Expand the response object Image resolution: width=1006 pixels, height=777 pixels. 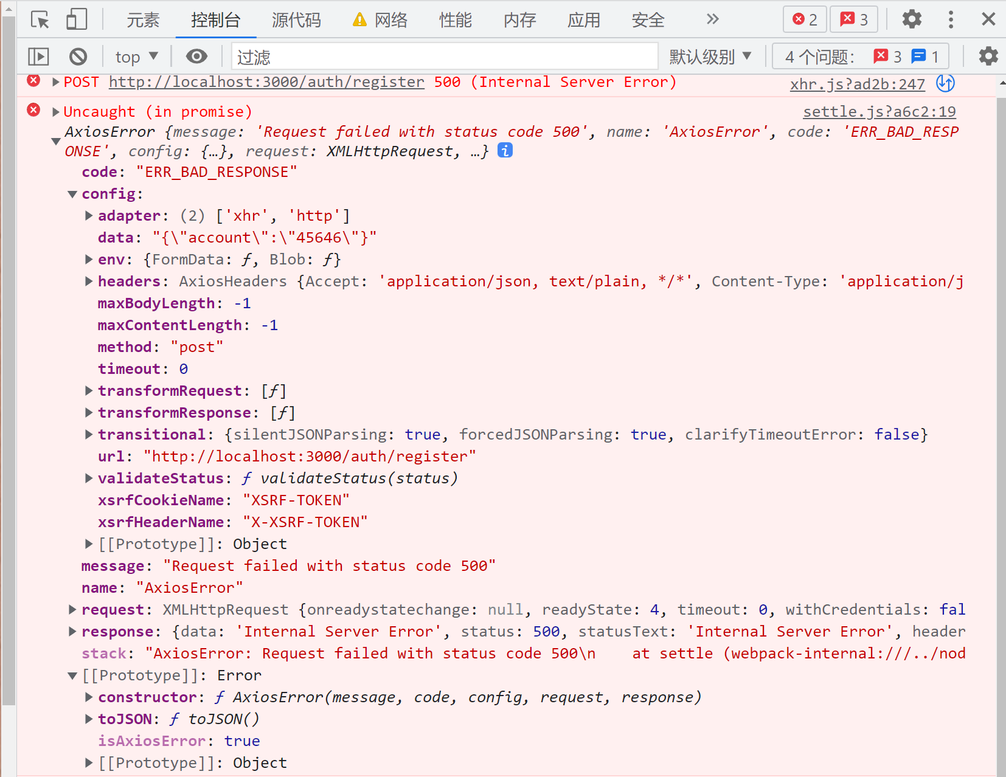[x=72, y=632]
